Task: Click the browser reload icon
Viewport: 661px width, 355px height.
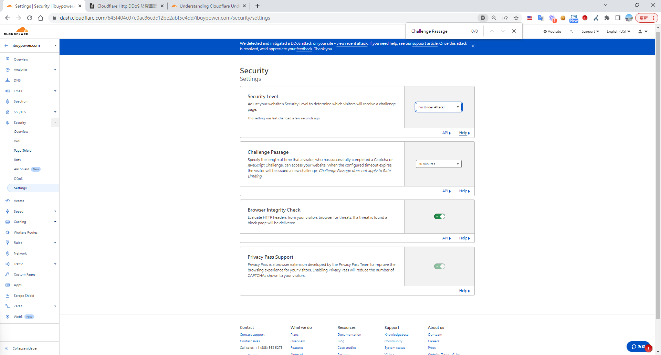Action: point(30,18)
